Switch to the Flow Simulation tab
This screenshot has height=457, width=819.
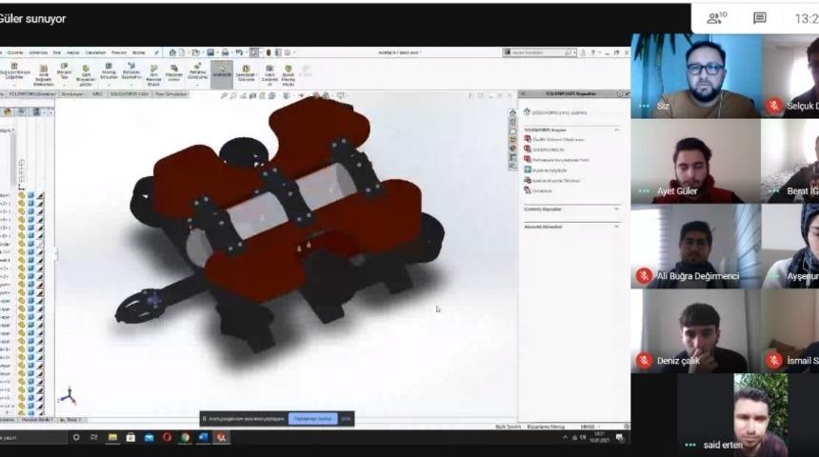[170, 94]
